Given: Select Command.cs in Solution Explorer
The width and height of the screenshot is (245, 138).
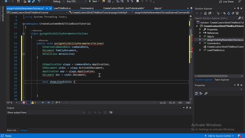Looking at the screenshot, I should pyautogui.click(x=214, y=43).
